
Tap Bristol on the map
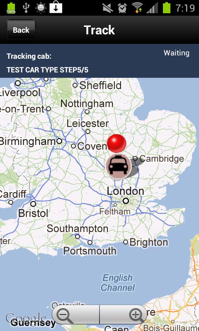[33, 213]
